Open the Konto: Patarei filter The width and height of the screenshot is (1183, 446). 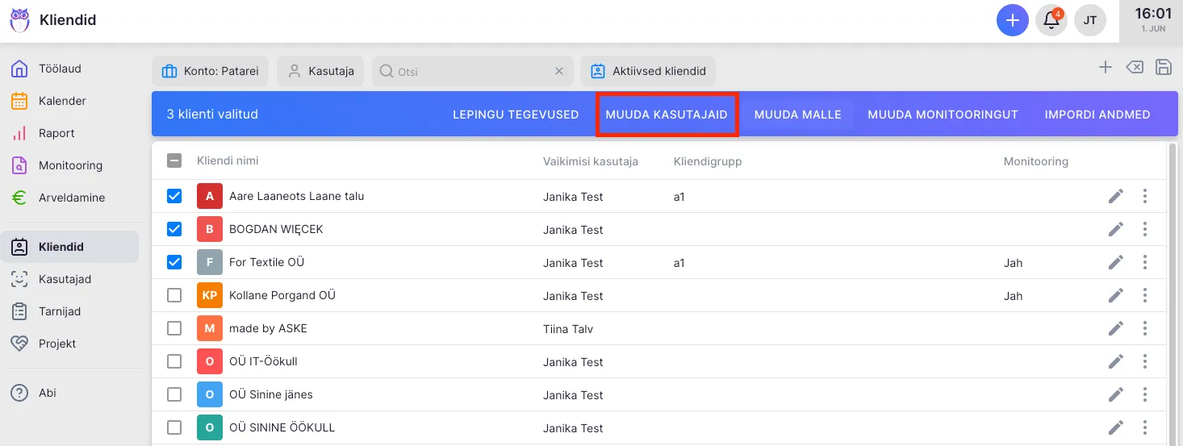[211, 71]
